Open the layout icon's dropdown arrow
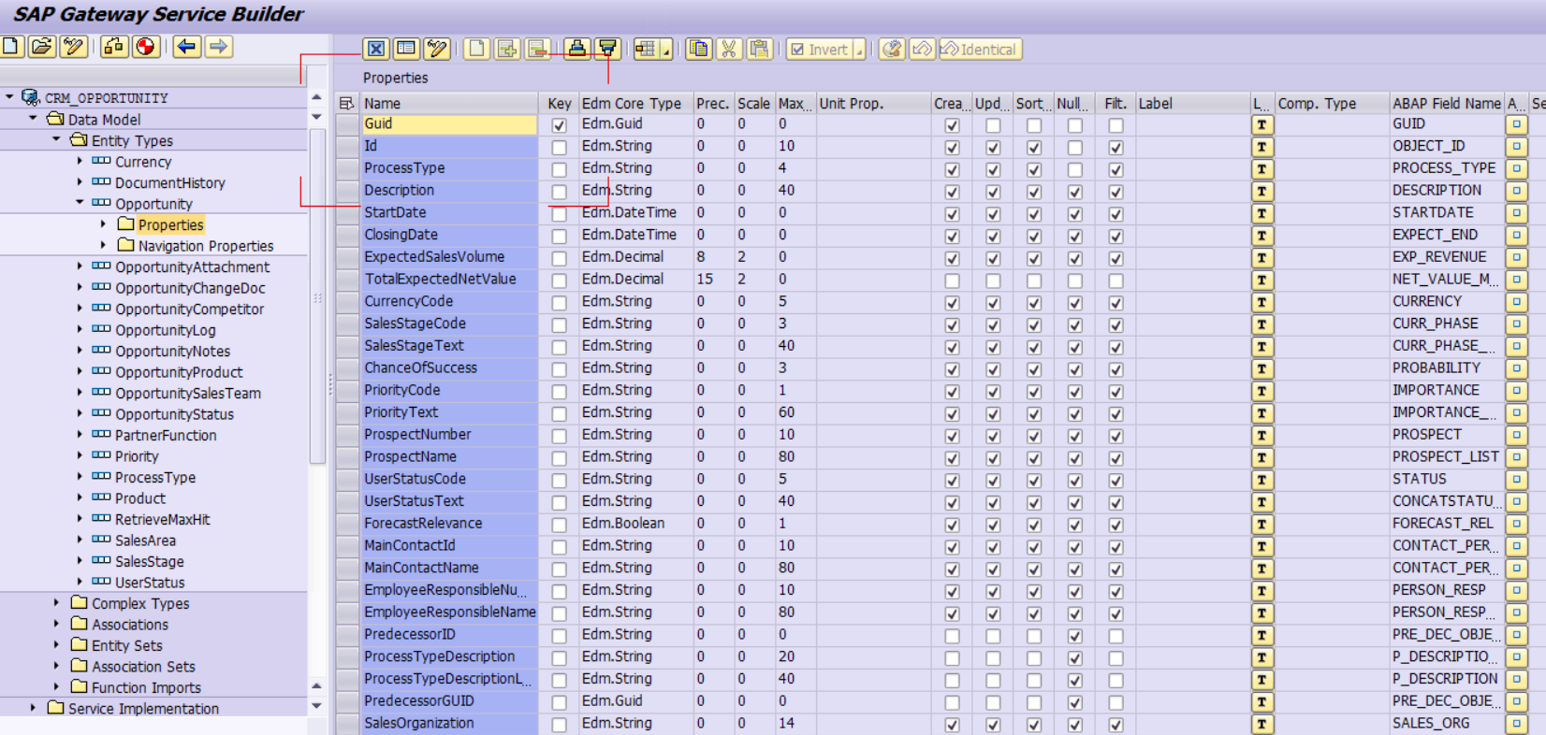1546x735 pixels. (666, 50)
